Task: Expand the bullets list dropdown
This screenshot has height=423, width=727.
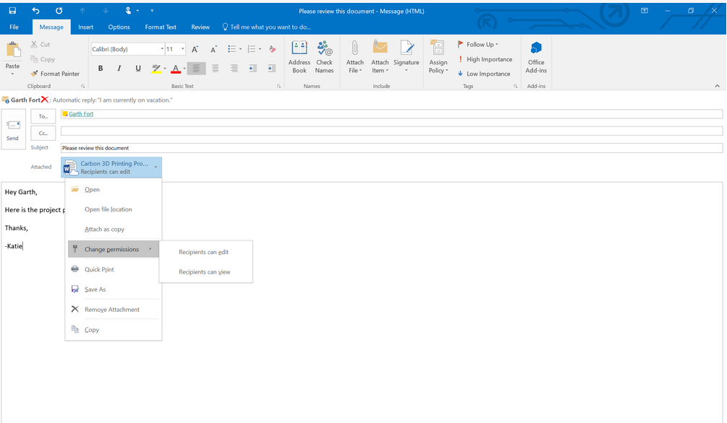Action: pos(240,49)
